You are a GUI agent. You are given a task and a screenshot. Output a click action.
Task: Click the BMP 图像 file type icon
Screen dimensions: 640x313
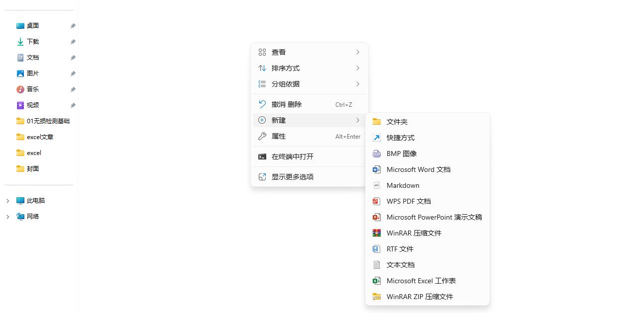377,154
